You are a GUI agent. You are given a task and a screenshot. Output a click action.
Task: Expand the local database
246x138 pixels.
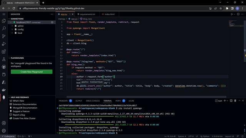tap(12, 33)
